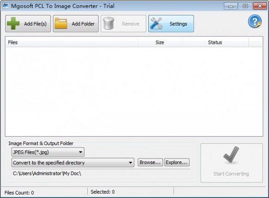Click the Mgosoft app icon in title bar
This screenshot has height=198, width=269.
(5, 6)
